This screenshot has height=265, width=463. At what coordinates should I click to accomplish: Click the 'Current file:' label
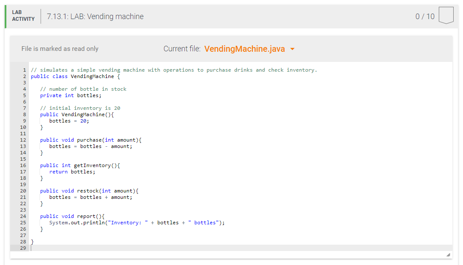[182, 49]
